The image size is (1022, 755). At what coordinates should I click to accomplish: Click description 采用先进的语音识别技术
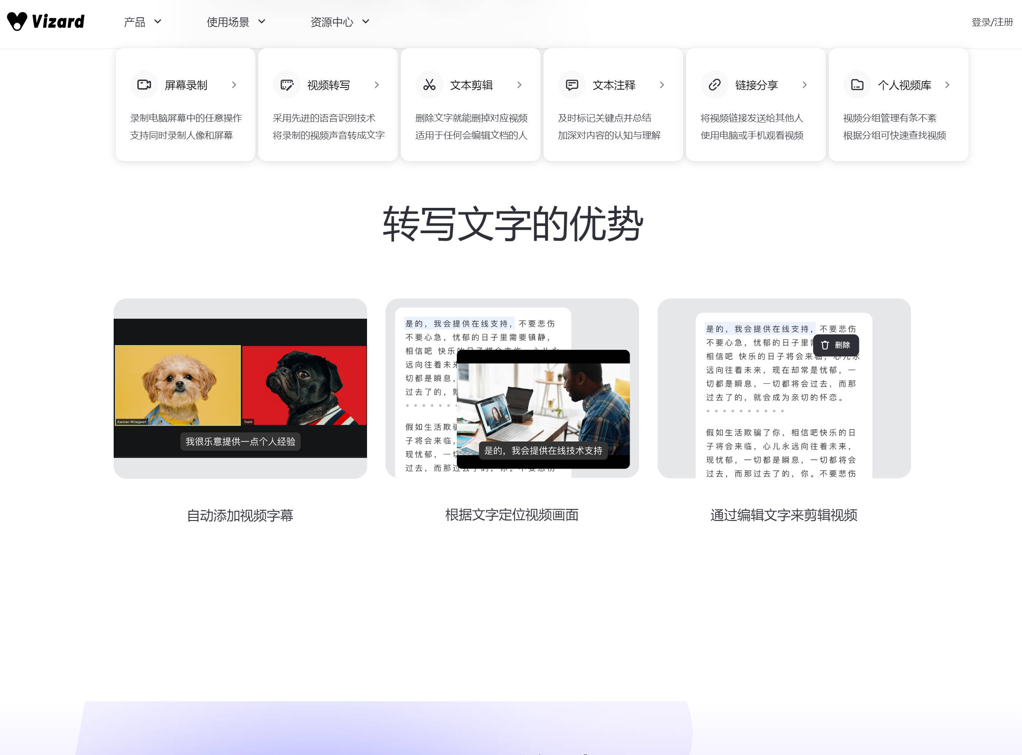click(x=324, y=118)
